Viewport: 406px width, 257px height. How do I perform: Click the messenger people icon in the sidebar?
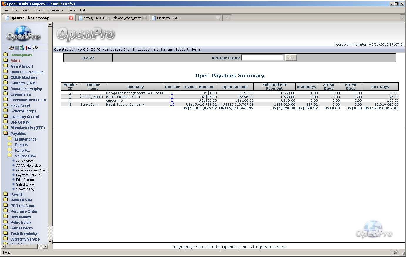coord(22,48)
